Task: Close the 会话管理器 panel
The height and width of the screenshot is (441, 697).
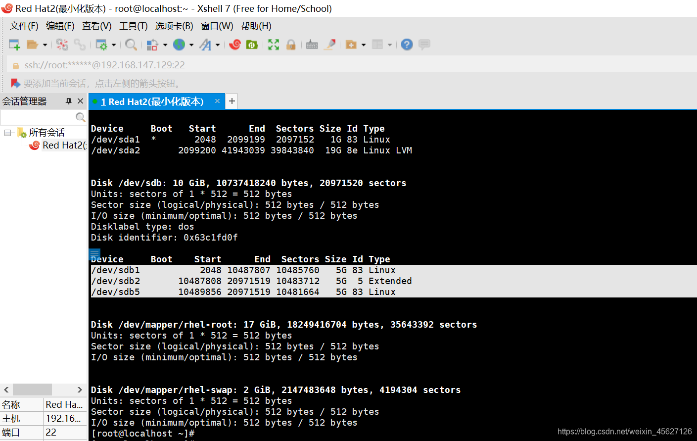Action: point(80,101)
